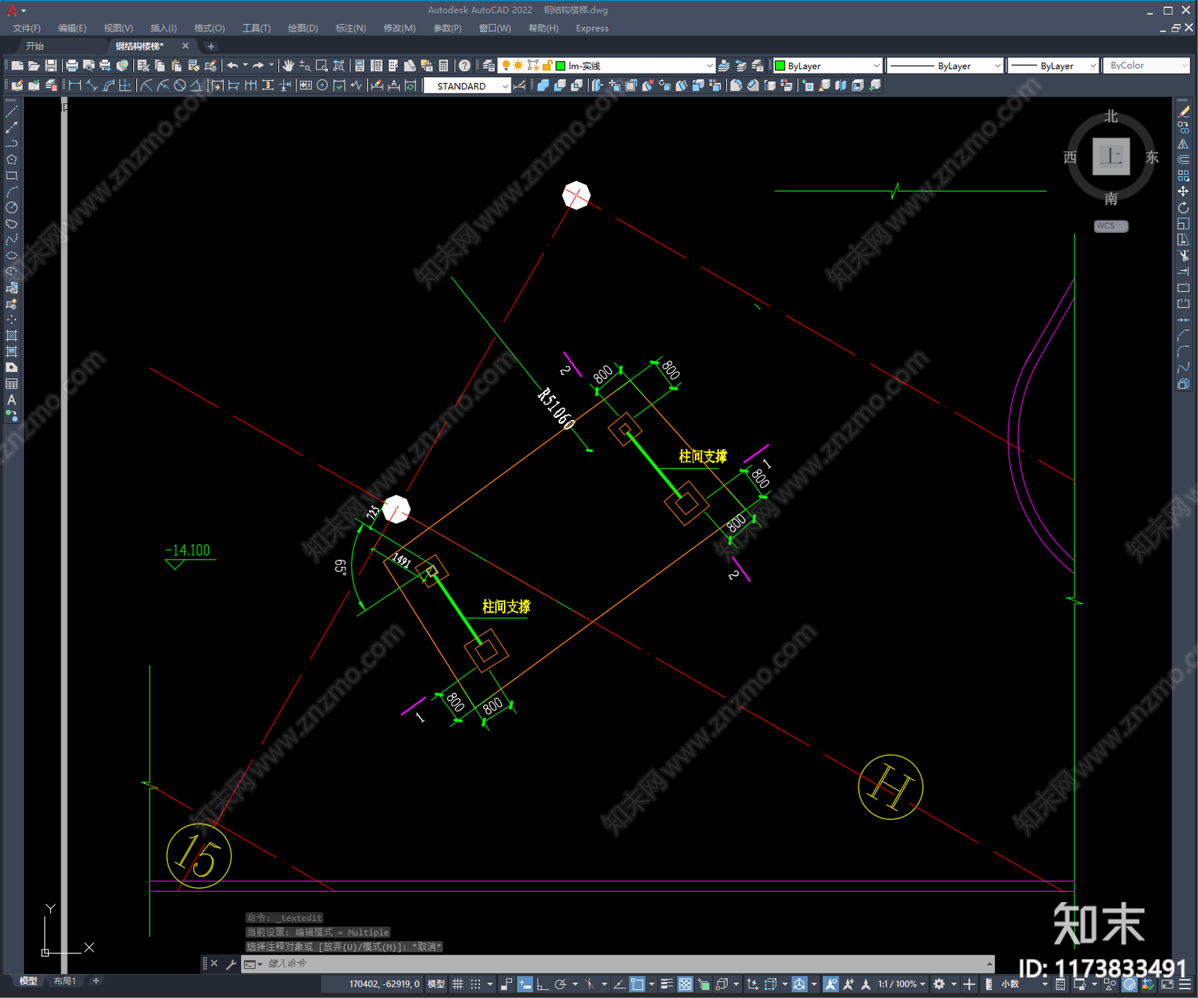This screenshot has height=998, width=1198.
Task: Select the Diameter dimension tool
Action: (180, 85)
